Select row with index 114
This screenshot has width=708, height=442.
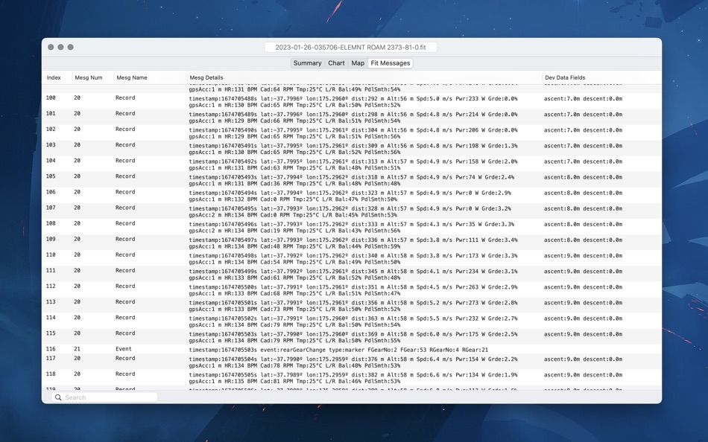352,321
